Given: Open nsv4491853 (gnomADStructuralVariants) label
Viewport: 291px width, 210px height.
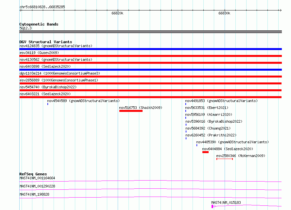Looking at the screenshot, I should tap(221, 101).
